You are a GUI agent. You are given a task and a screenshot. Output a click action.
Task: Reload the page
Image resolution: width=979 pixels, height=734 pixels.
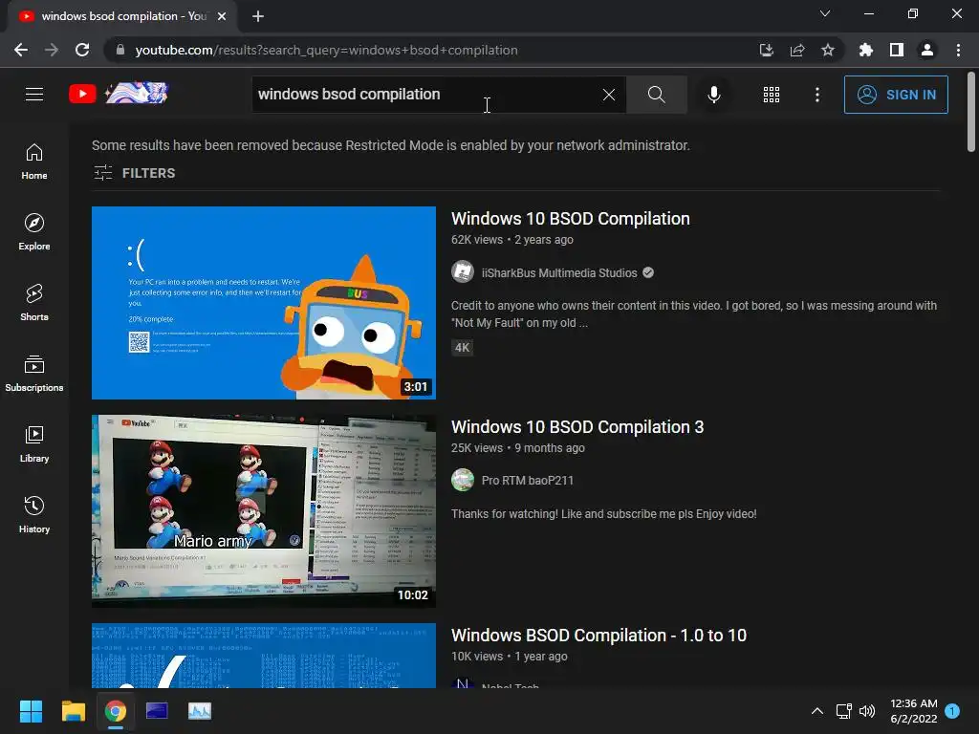click(x=82, y=50)
